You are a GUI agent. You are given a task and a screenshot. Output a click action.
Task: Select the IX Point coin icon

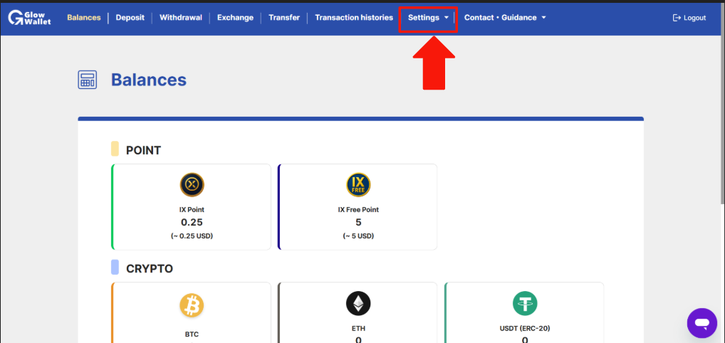click(192, 185)
